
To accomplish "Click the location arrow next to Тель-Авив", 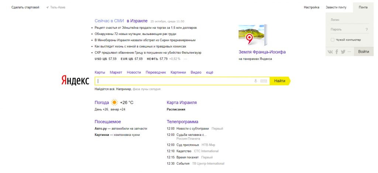I will pyautogui.click(x=48, y=7).
